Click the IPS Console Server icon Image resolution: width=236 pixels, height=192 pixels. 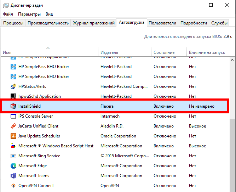(x=13, y=116)
